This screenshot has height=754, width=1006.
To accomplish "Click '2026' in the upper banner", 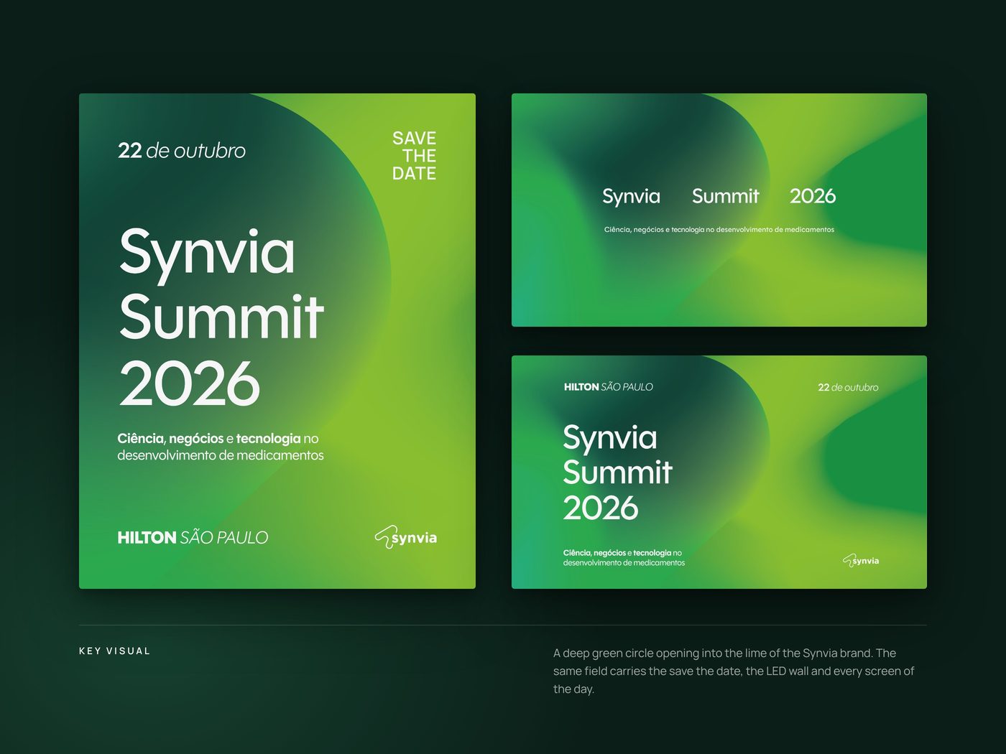I will coord(813,196).
